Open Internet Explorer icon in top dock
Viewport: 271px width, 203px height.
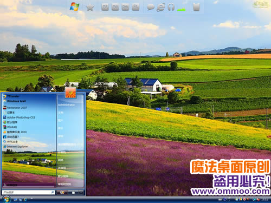point(161,8)
